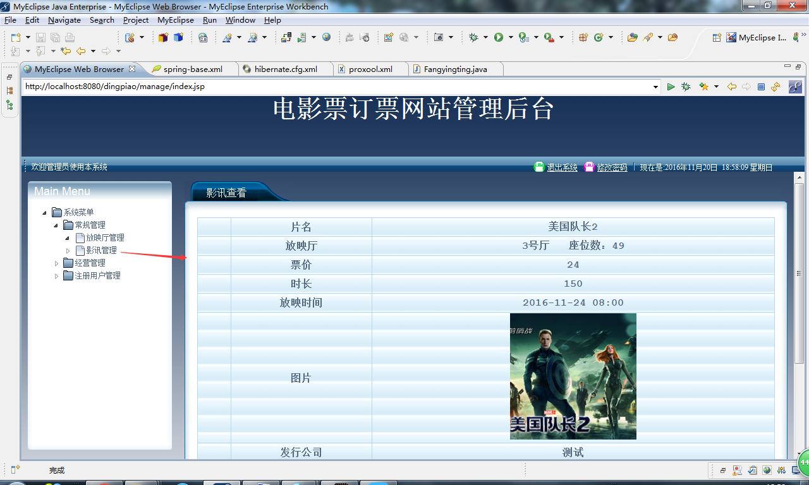The height and width of the screenshot is (485, 809).
Task: Expand the 注册用户管理 tree node
Action: pyautogui.click(x=56, y=275)
